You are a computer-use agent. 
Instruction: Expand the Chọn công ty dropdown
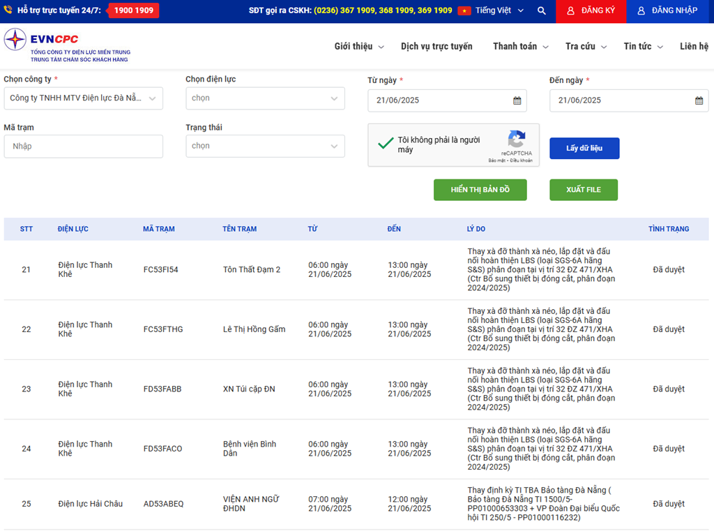(x=83, y=98)
